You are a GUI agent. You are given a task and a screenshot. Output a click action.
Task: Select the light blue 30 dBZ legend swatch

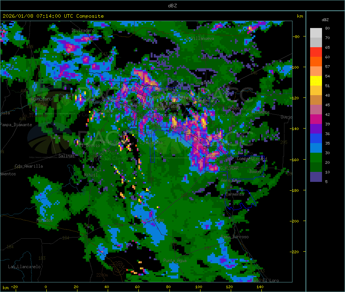pos(316,148)
